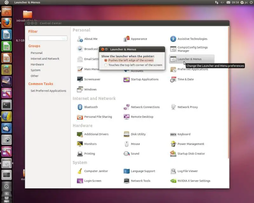Open Disk Utility
The height and width of the screenshot is (203, 254).
pyautogui.click(x=134, y=134)
